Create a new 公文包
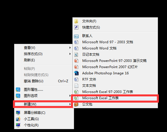 coord(115,104)
